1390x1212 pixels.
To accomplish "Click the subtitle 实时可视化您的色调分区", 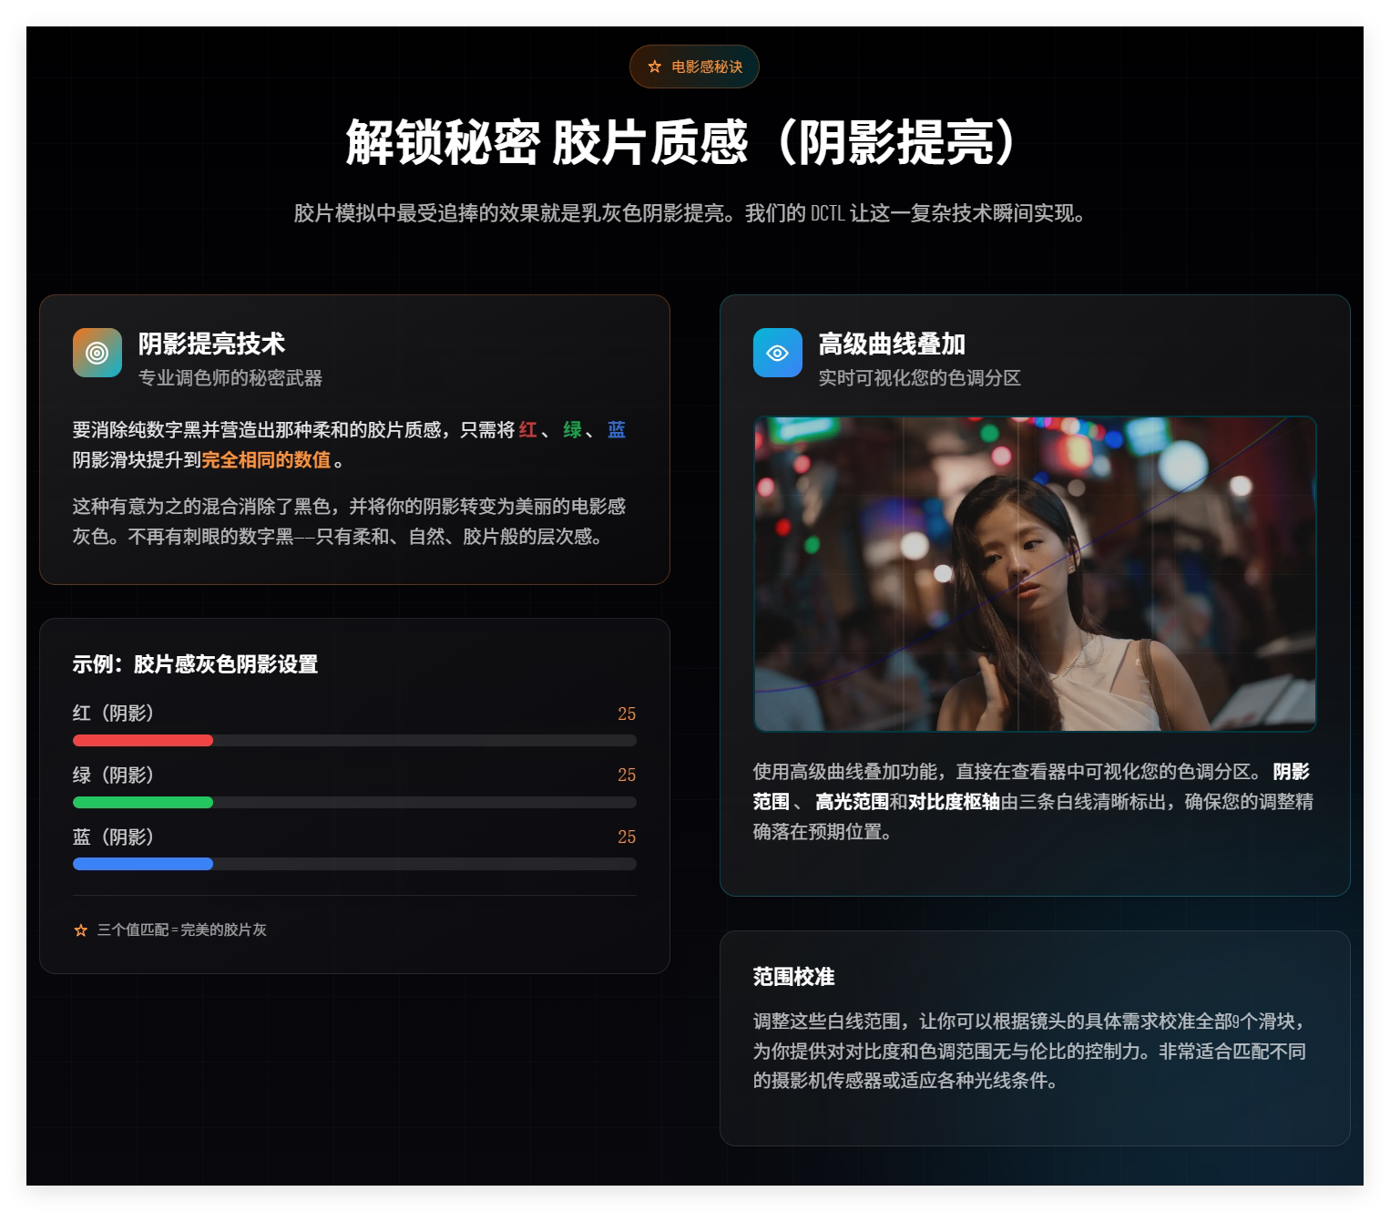I will 919,378.
